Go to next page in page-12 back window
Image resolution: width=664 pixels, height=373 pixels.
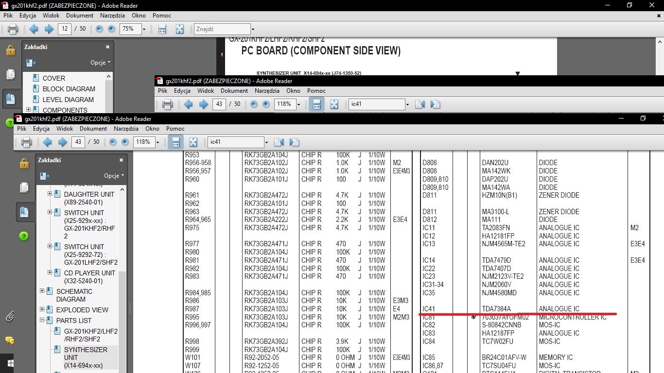[49, 29]
